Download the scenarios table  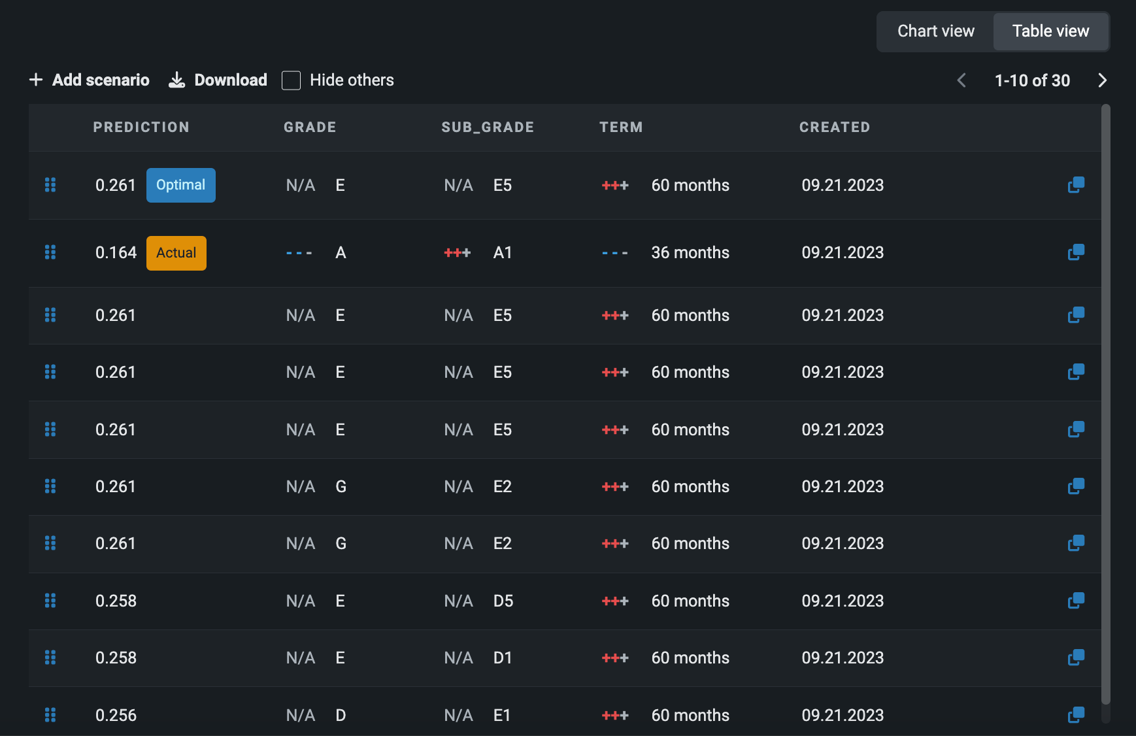pos(218,80)
